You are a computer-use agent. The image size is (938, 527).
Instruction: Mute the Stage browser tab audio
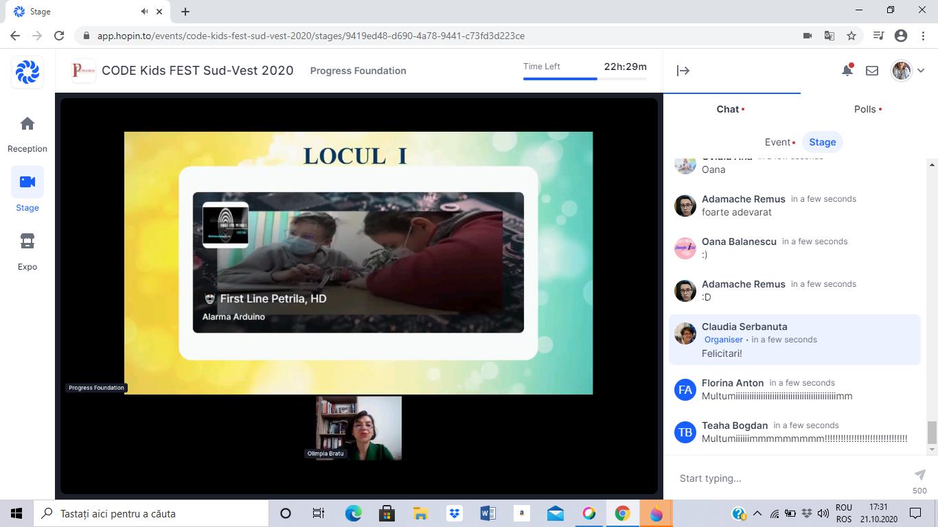[x=145, y=12]
